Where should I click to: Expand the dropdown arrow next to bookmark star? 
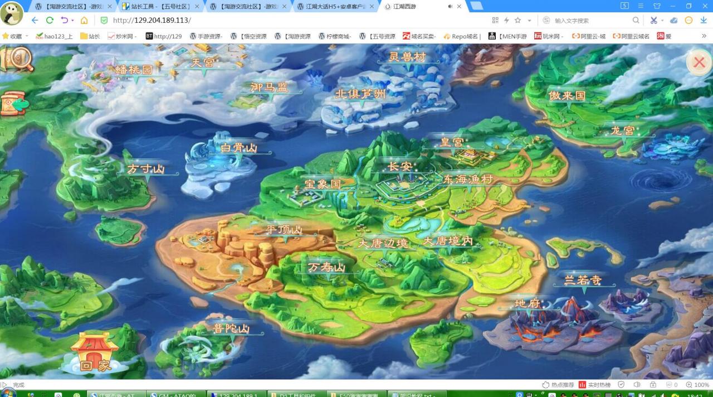click(529, 21)
